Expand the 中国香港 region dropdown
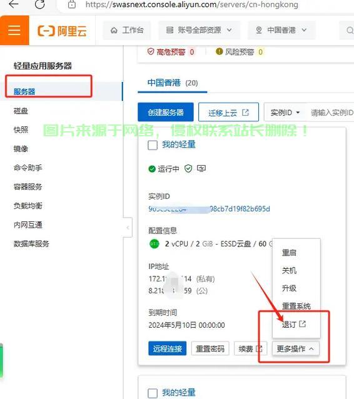Image resolution: width=354 pixels, height=399 pixels. pos(281,30)
